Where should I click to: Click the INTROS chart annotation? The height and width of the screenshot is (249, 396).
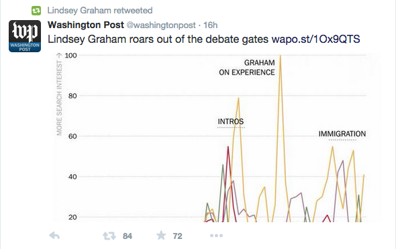[x=231, y=122]
